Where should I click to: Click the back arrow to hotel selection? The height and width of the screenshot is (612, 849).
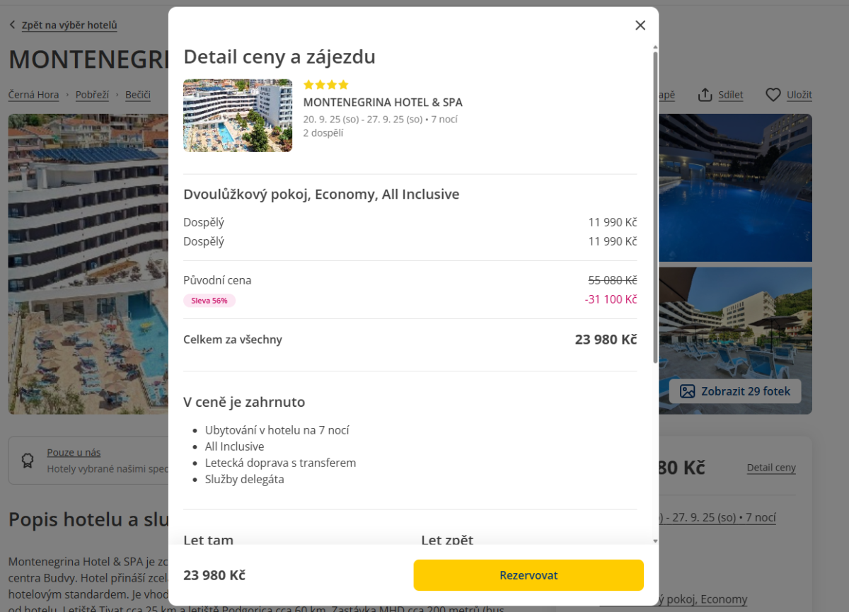[x=13, y=25]
